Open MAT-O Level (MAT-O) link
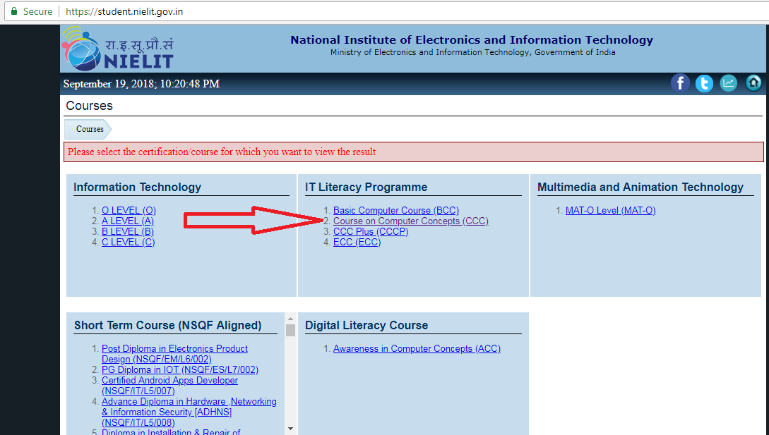769x435 pixels. 610,210
